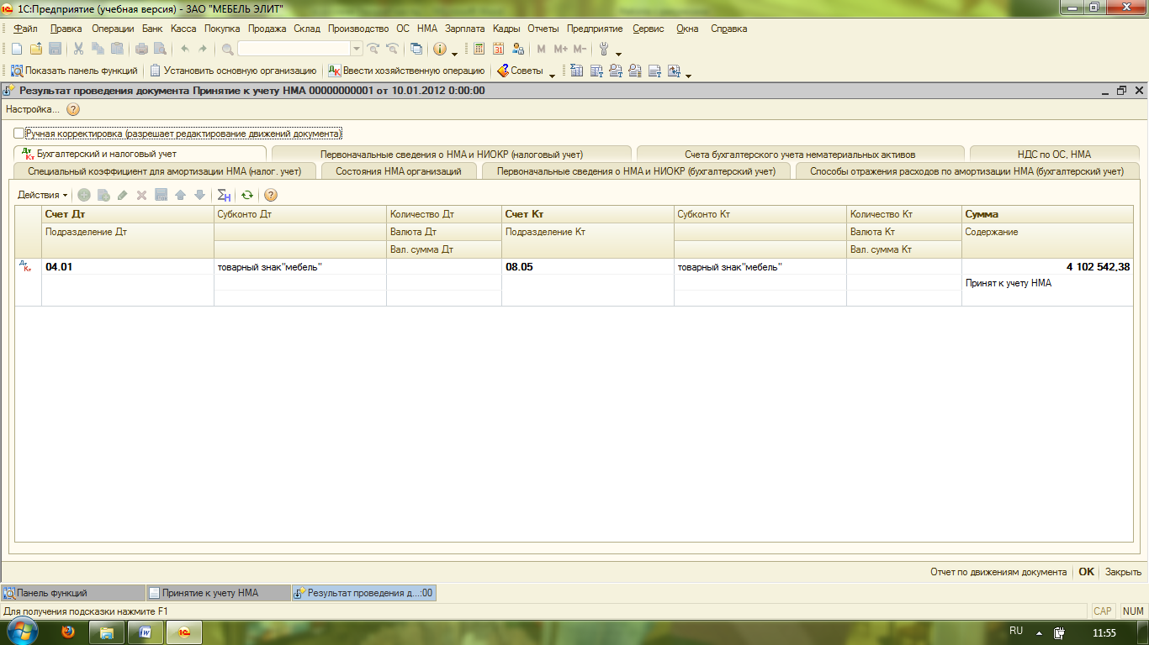Click the OK button
This screenshot has width=1149, height=645.
click(x=1086, y=572)
